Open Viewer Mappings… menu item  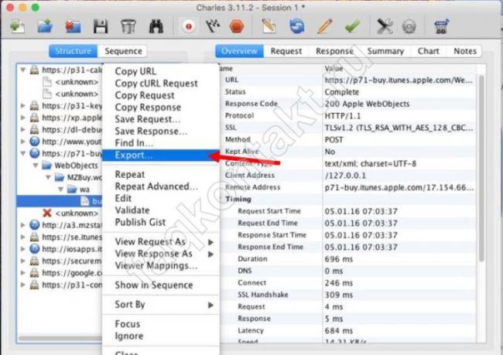(x=161, y=265)
